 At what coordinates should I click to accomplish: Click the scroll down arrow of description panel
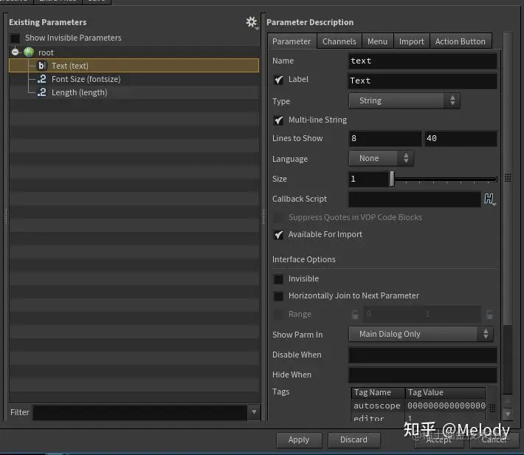pyautogui.click(x=508, y=414)
